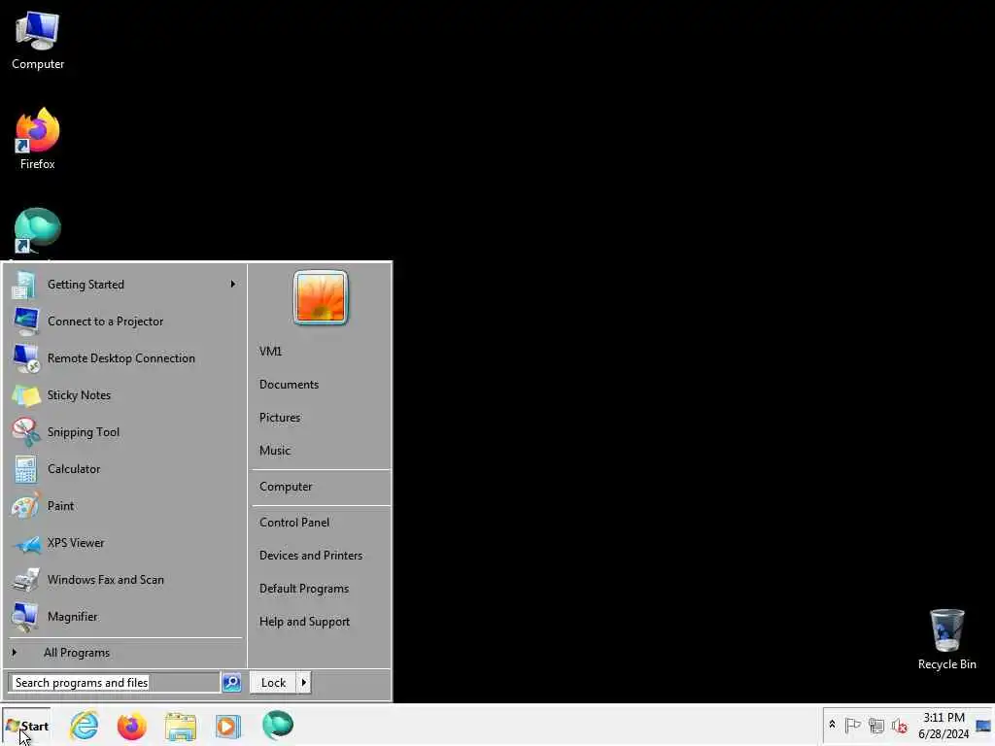Open Windows Media Player from taskbar

pyautogui.click(x=228, y=726)
